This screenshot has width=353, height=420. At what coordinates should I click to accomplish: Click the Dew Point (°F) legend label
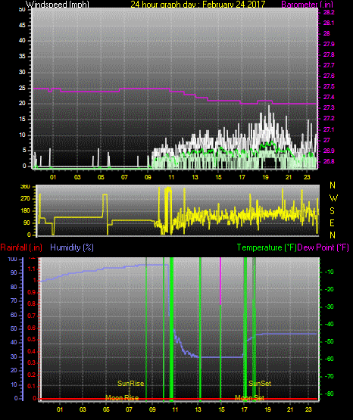pyautogui.click(x=323, y=247)
